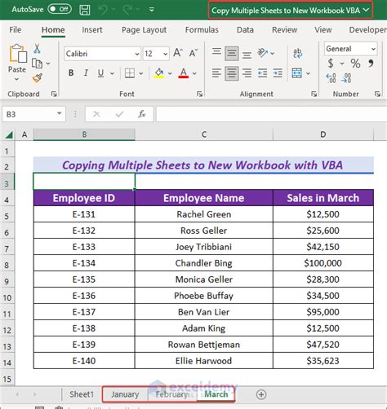
Task: Click the Paste clipboard icon
Action: click(x=18, y=54)
